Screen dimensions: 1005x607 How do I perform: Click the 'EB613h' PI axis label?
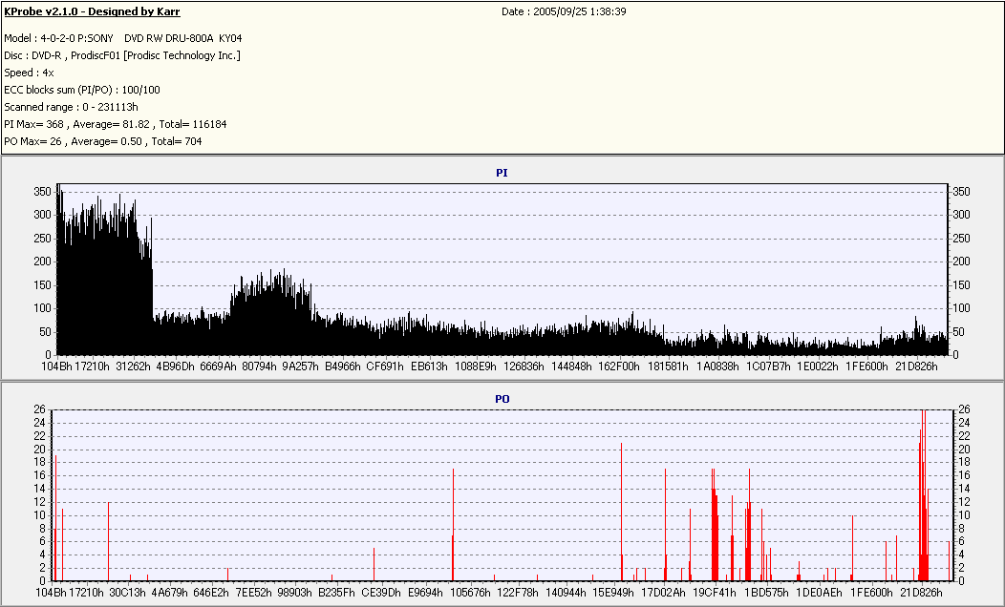point(429,366)
